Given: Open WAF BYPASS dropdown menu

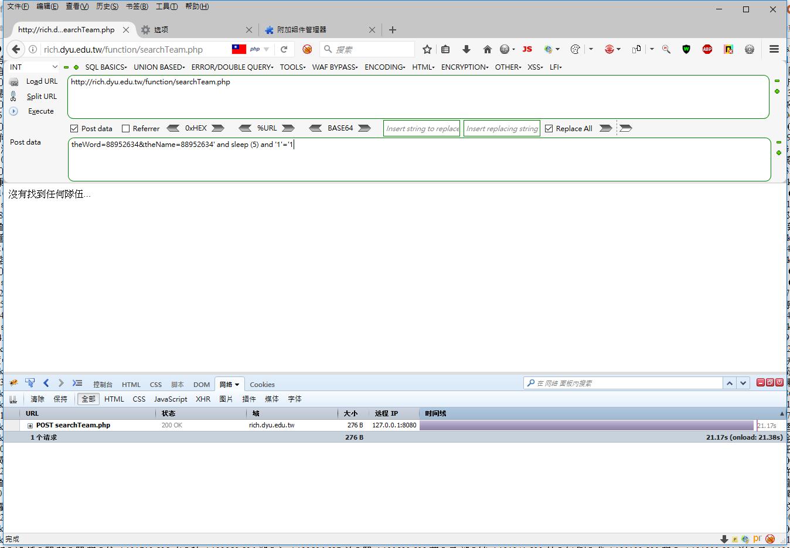Looking at the screenshot, I should click(335, 67).
